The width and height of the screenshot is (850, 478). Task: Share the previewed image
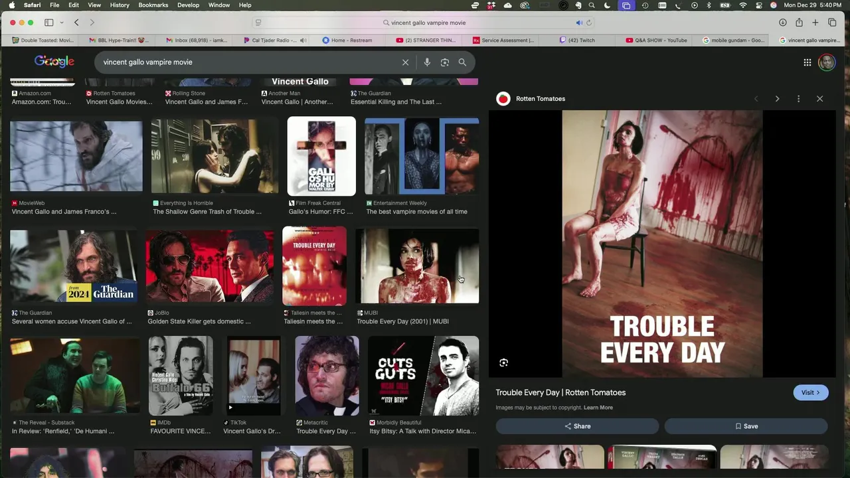(x=577, y=426)
